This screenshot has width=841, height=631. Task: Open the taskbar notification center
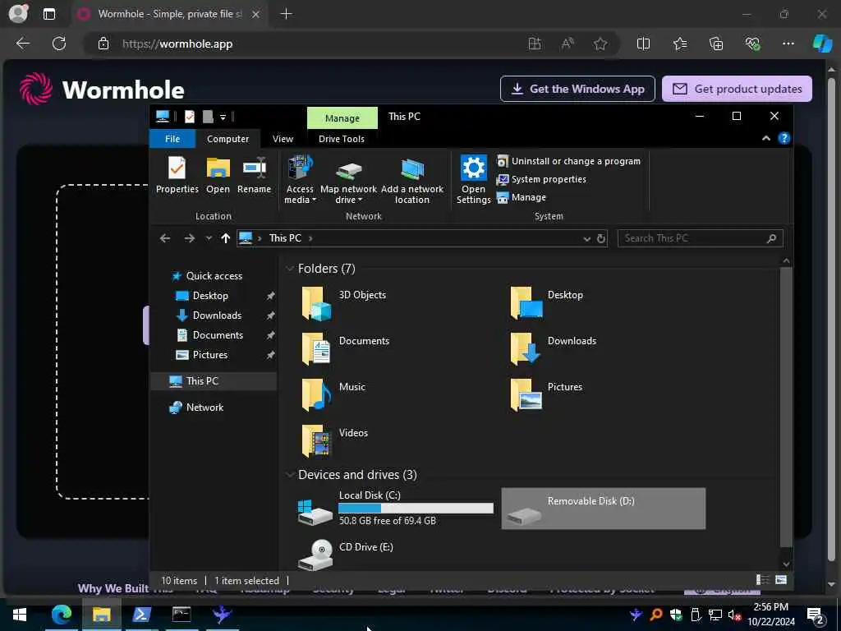pos(815,615)
